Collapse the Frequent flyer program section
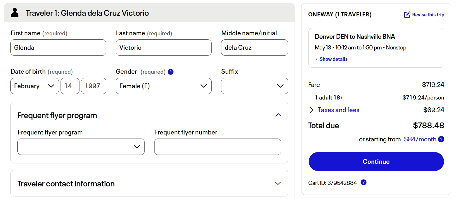 click(278, 115)
